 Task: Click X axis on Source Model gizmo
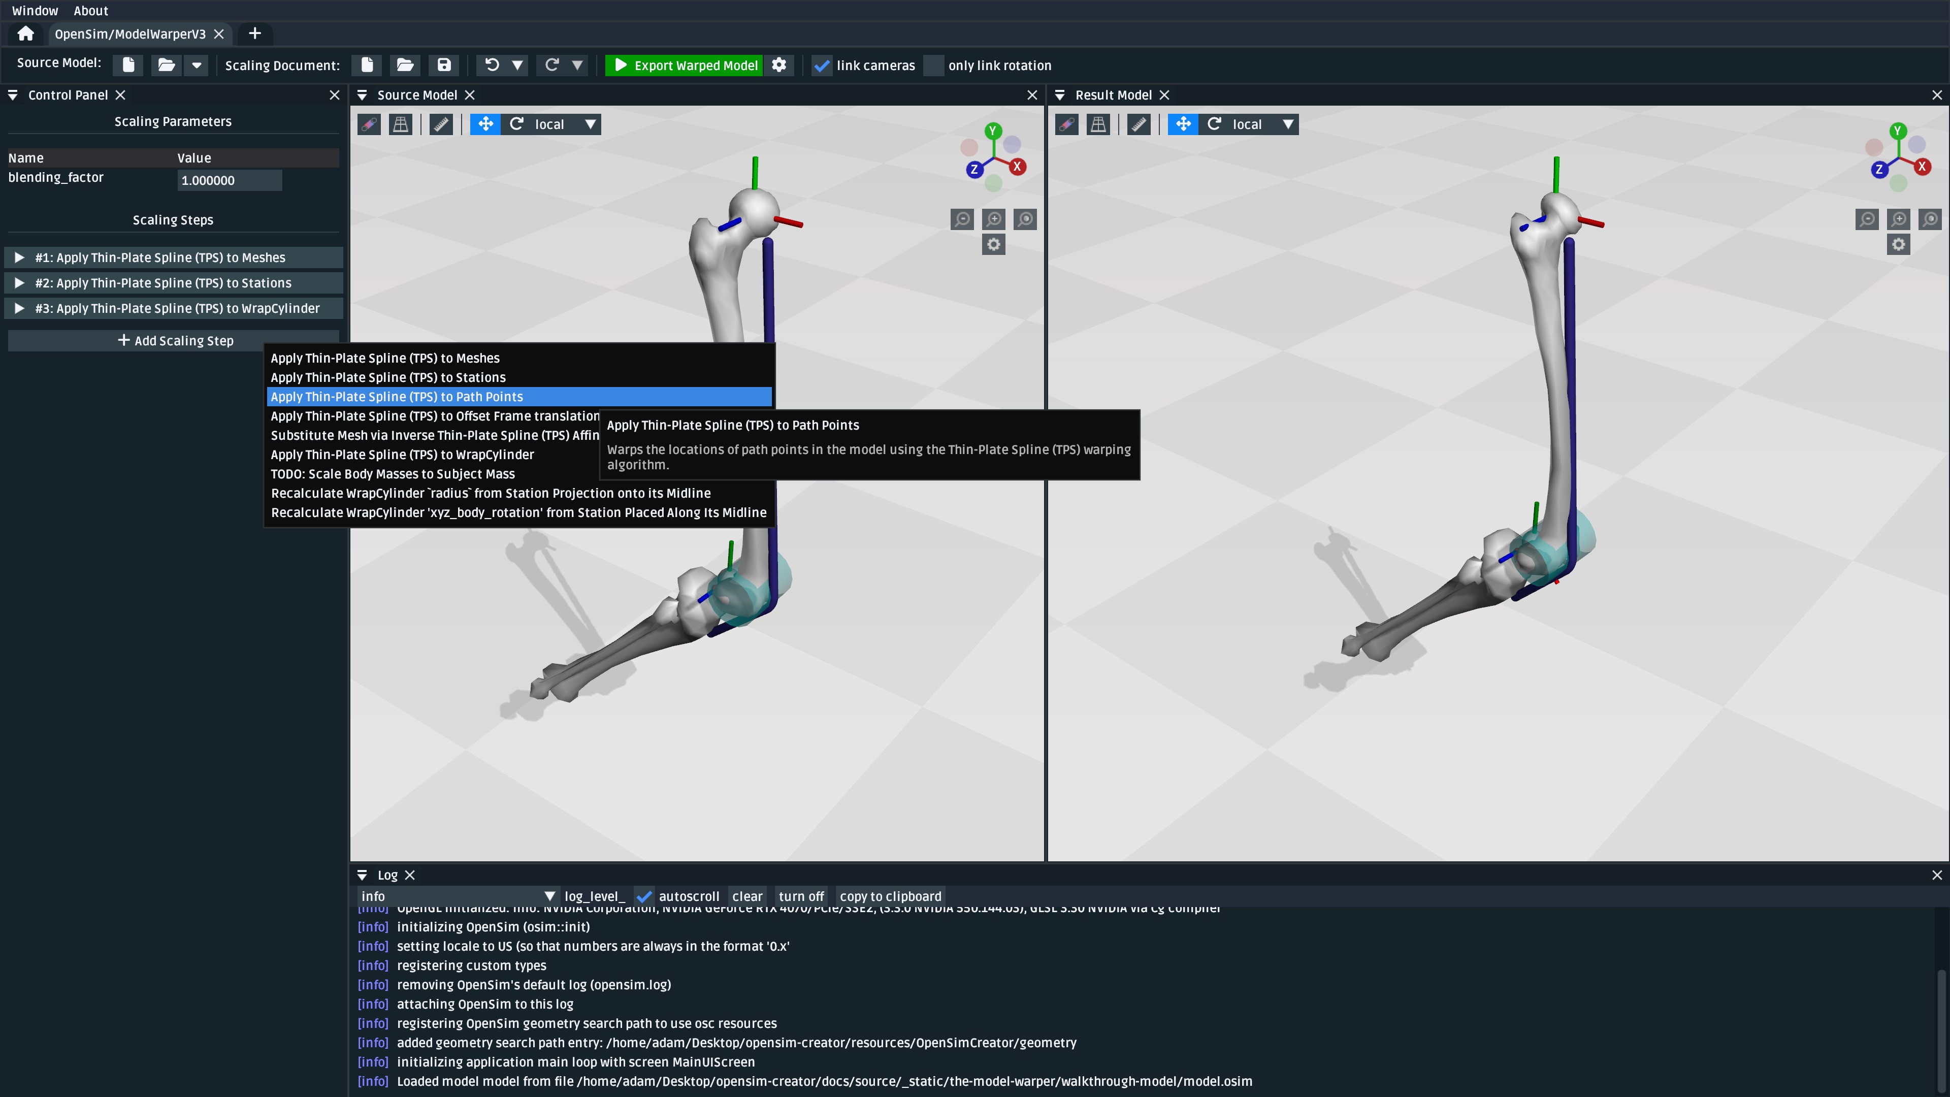click(x=1017, y=167)
